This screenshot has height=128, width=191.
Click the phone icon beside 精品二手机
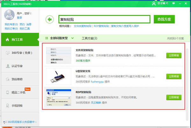pyautogui.click(x=8, y=92)
